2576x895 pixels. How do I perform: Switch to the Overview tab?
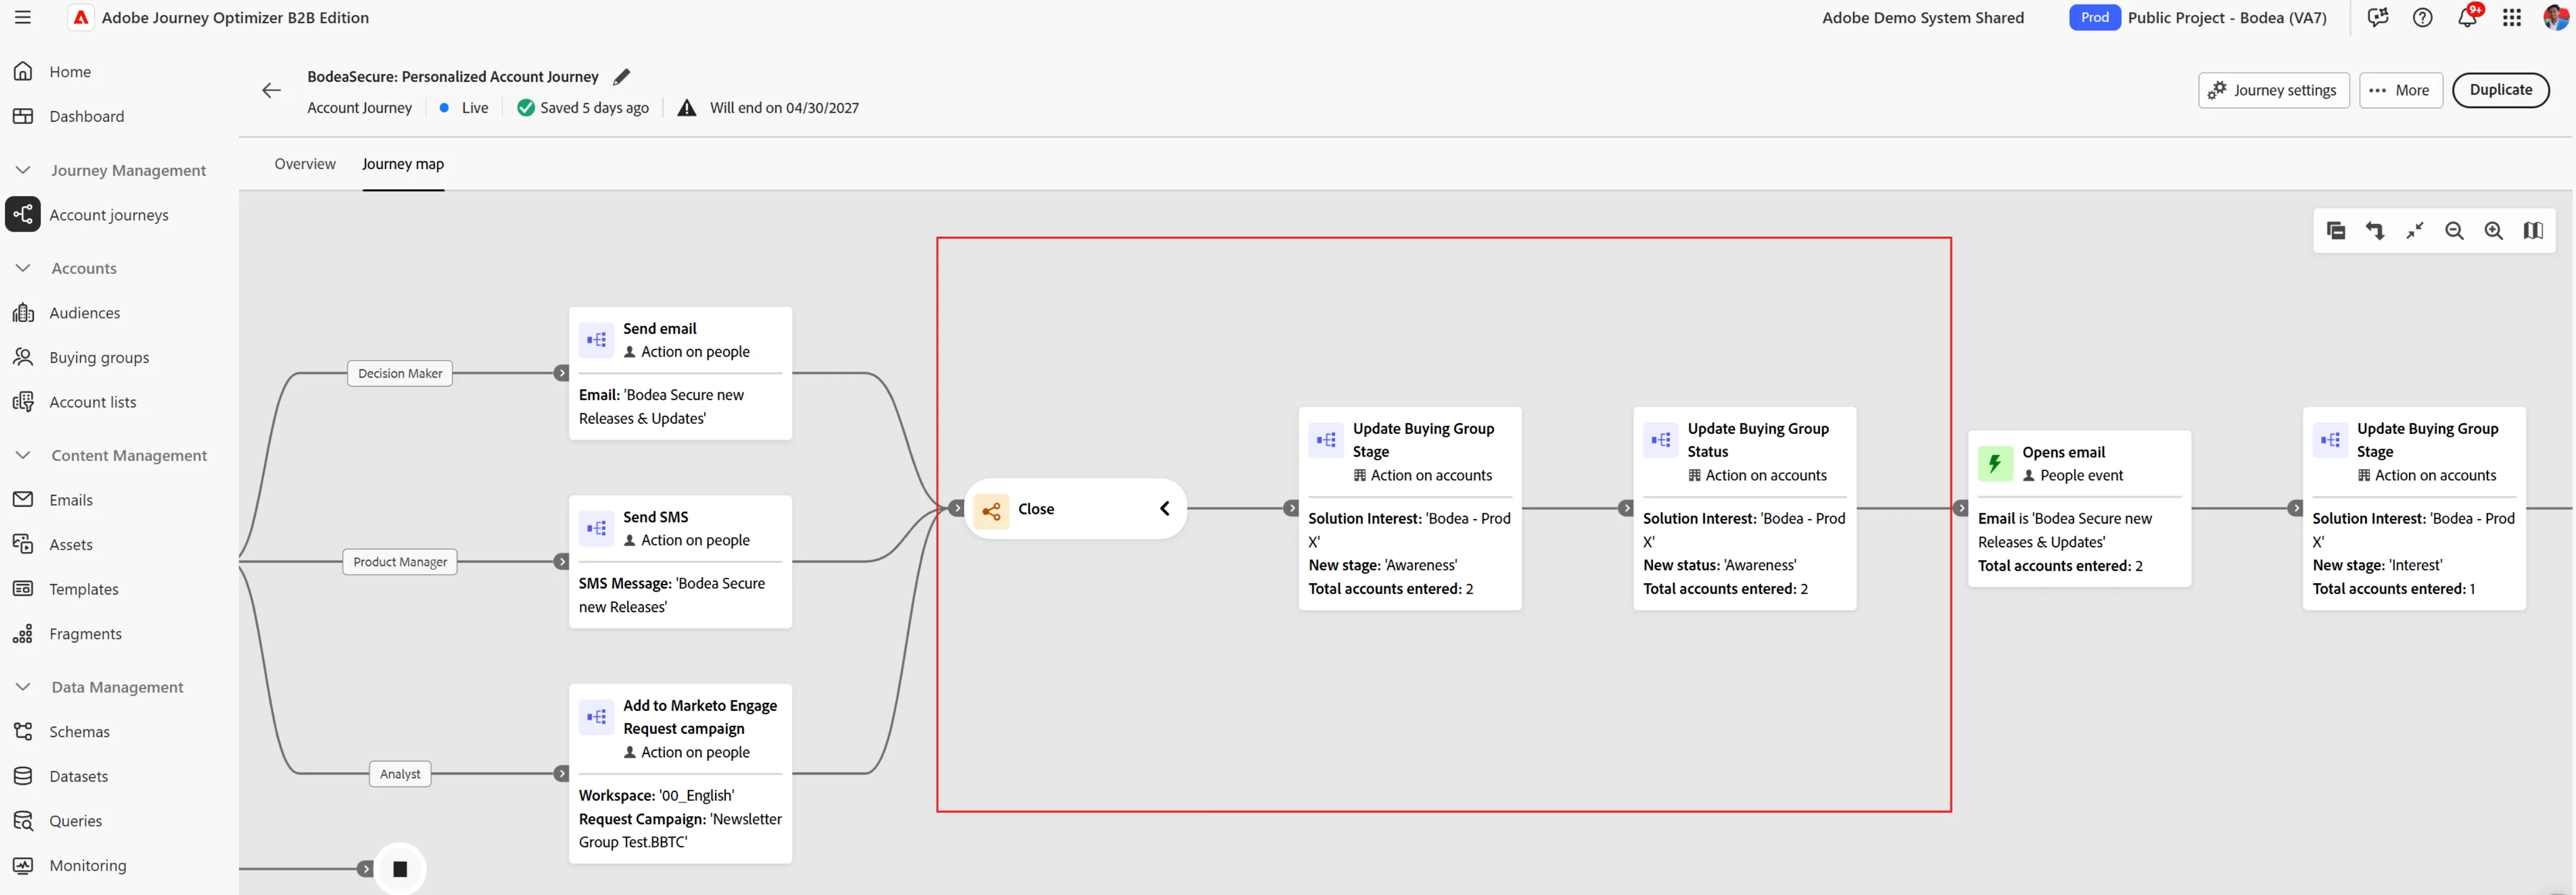[305, 164]
